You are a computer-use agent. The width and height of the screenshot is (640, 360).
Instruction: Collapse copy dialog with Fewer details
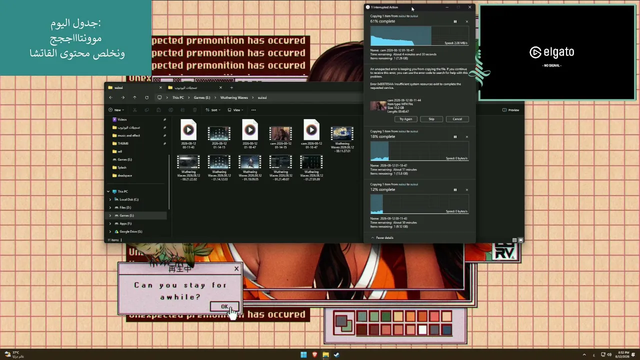(382, 237)
